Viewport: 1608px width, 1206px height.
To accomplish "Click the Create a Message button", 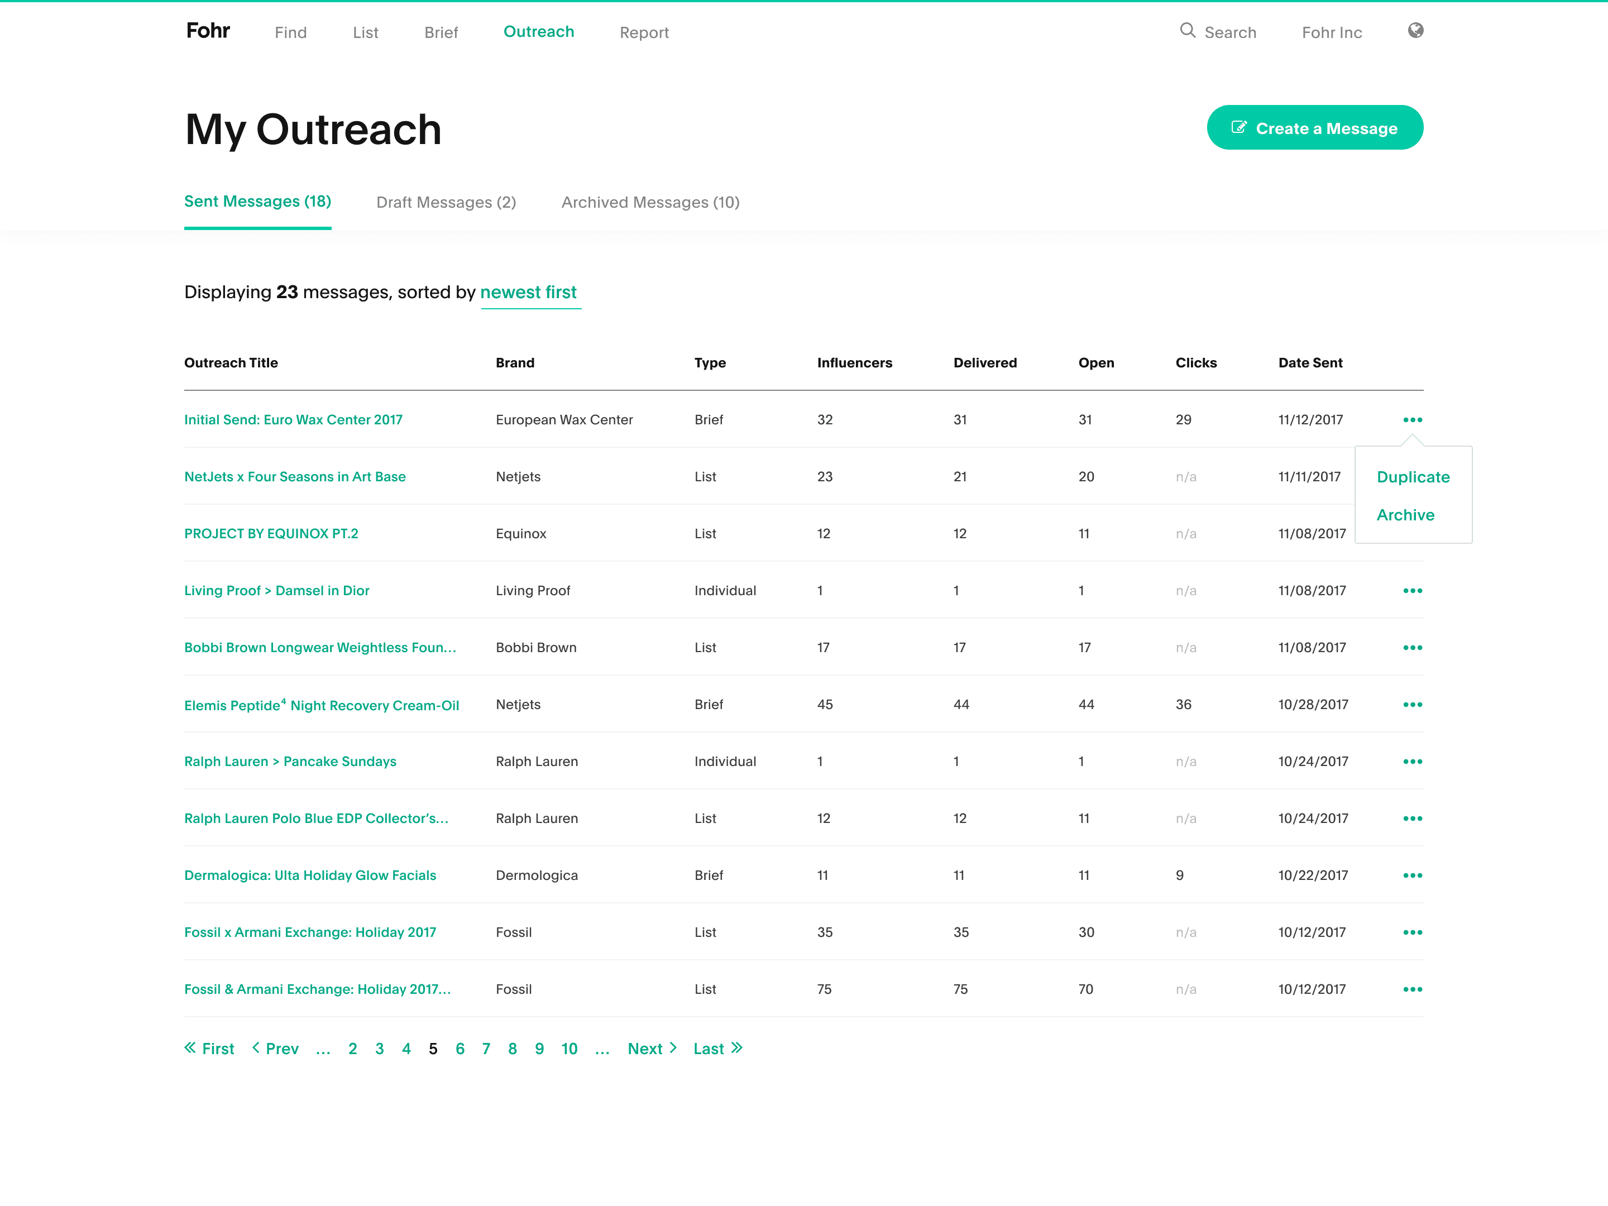I will coord(1314,128).
